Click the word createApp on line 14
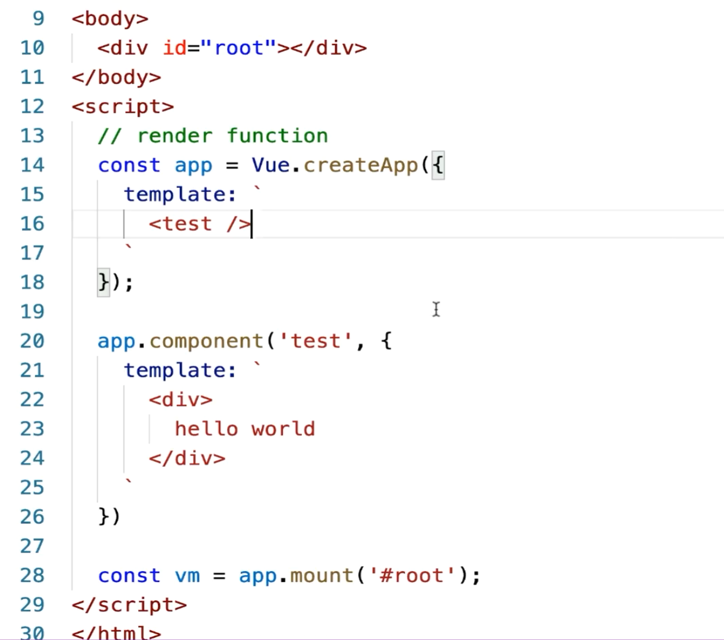The width and height of the screenshot is (724, 640). 361,165
